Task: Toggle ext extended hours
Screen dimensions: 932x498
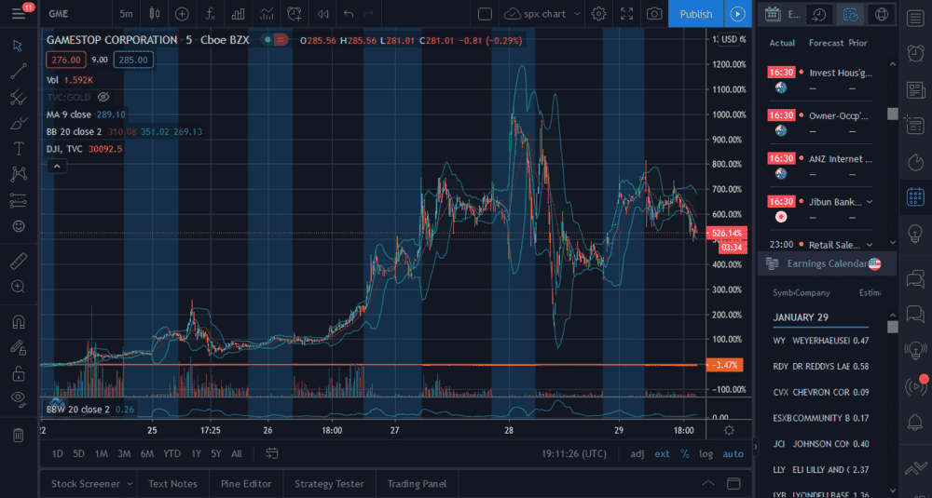Action: click(662, 453)
